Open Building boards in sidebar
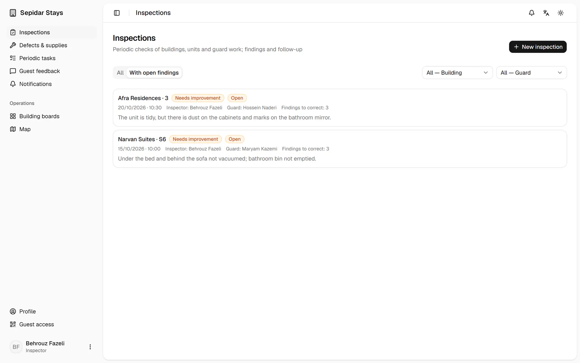 52,116
